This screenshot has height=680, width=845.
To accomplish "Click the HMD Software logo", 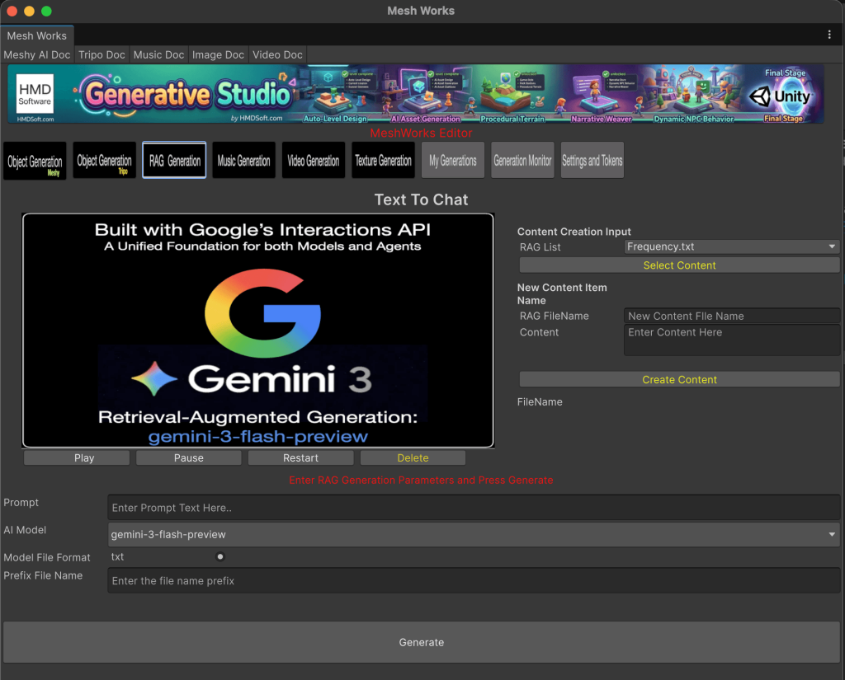I will pos(35,93).
